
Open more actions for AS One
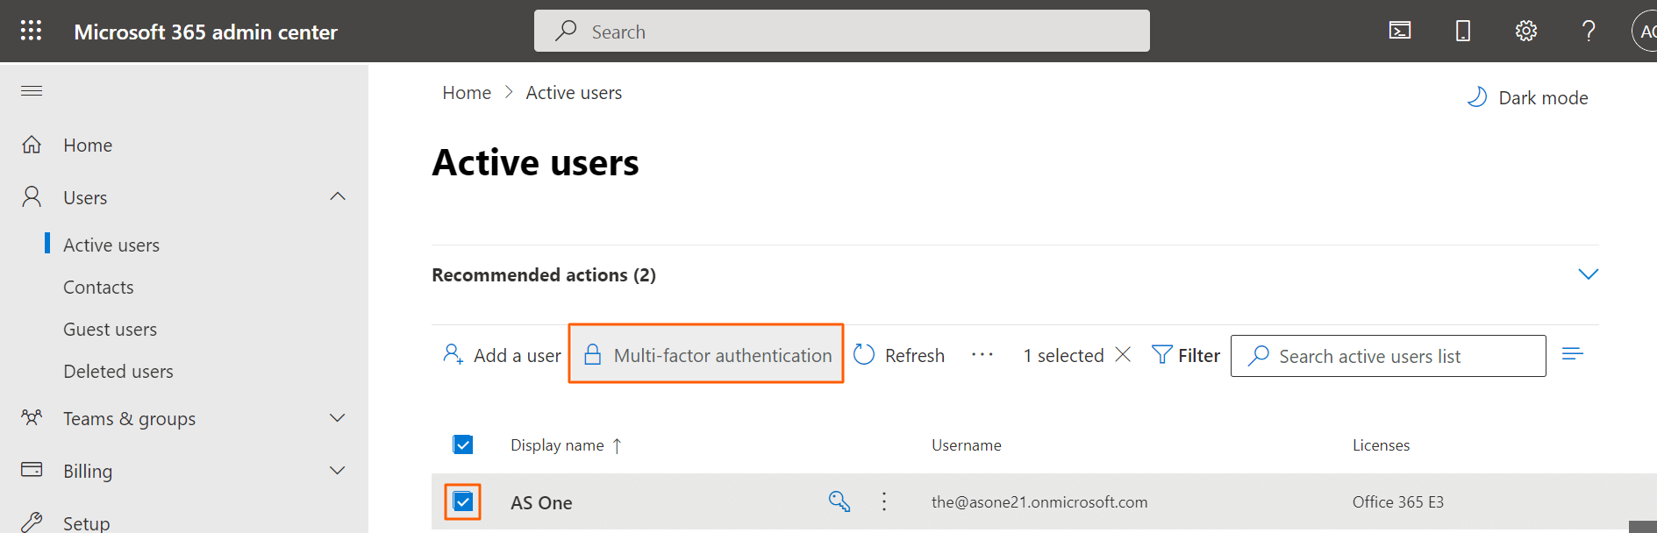tap(884, 501)
